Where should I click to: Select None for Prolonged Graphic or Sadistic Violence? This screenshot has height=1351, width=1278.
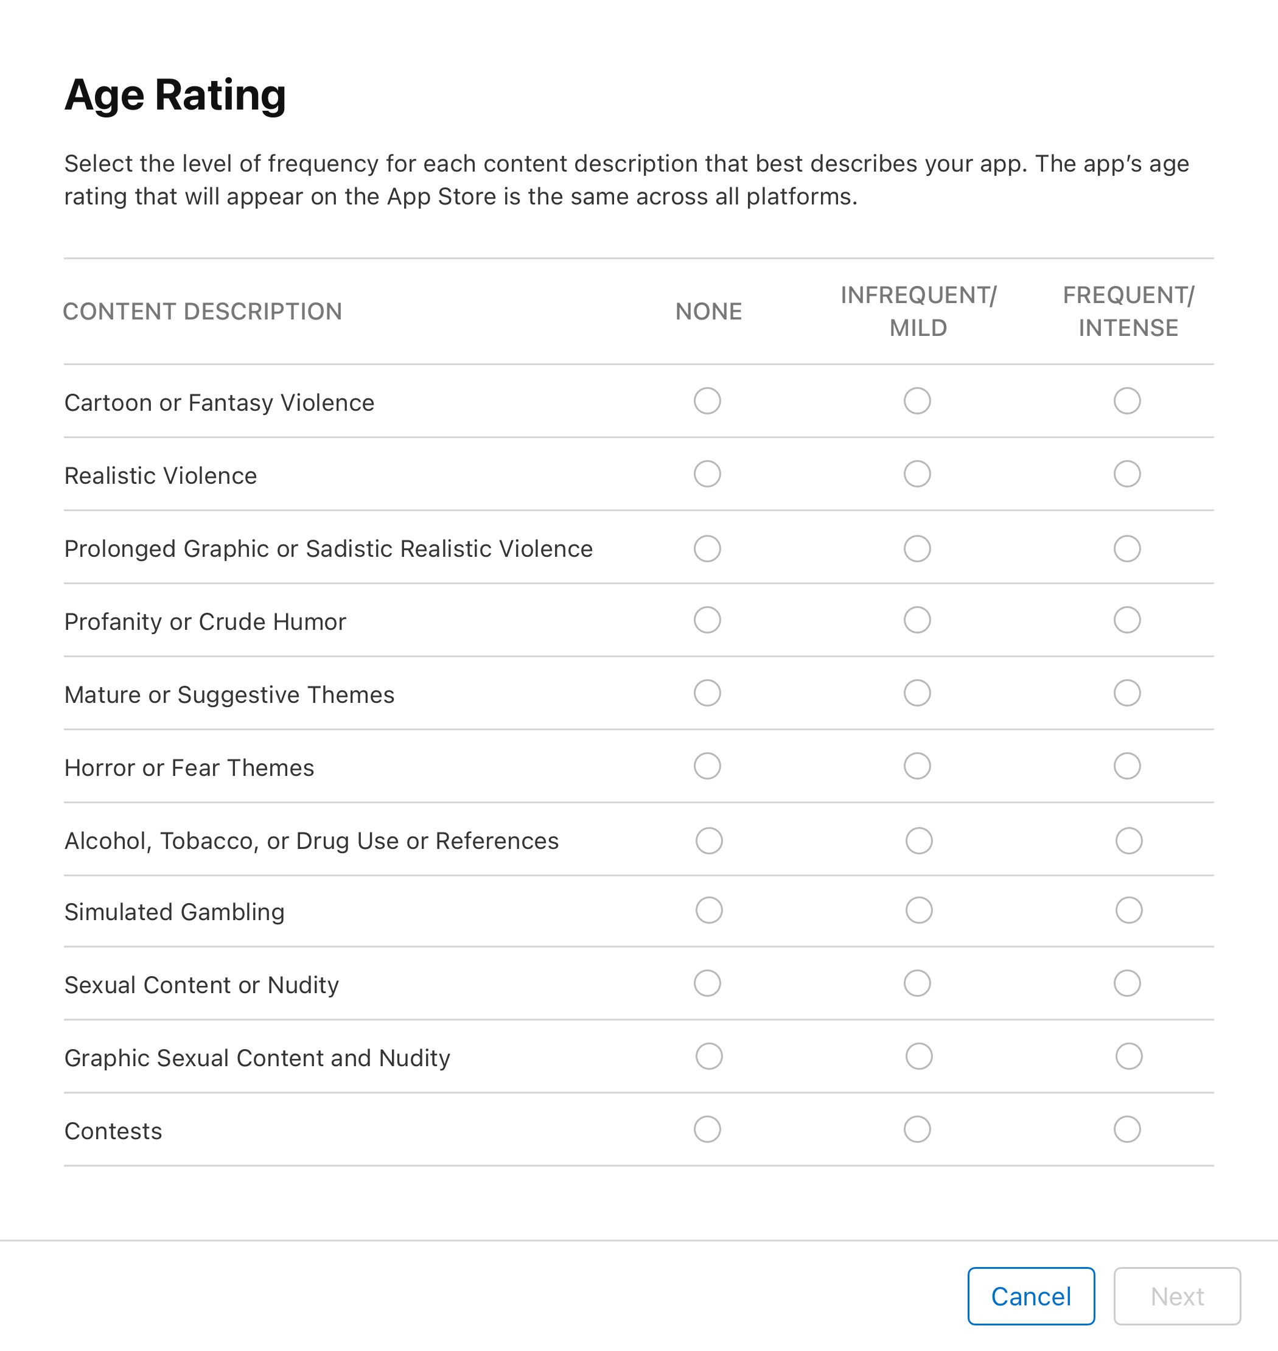click(x=707, y=548)
